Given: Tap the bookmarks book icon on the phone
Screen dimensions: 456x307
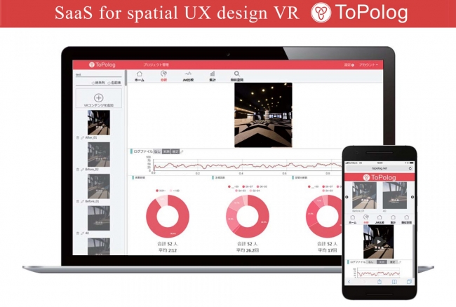Looking at the screenshot, I should (394, 282).
